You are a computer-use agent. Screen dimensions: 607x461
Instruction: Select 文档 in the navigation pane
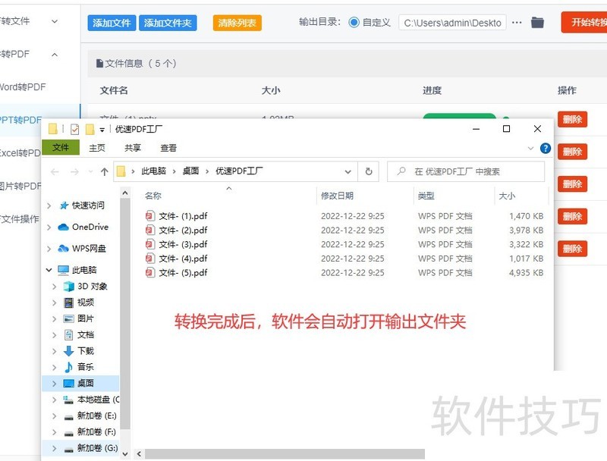86,335
